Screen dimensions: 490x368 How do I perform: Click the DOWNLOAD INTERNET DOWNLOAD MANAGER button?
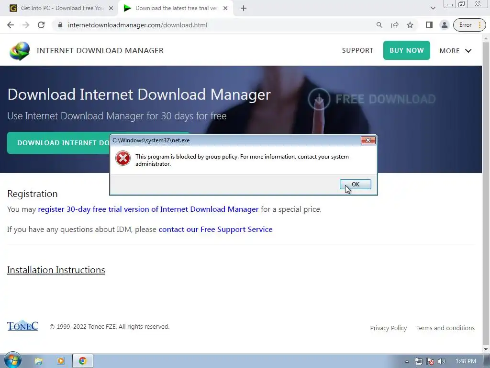coord(58,143)
